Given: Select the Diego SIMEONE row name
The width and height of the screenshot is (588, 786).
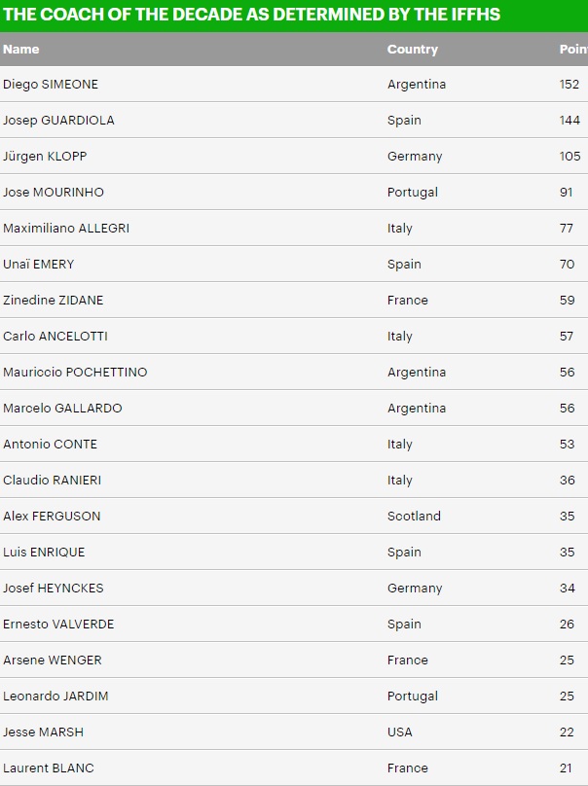Looking at the screenshot, I should coord(51,85).
